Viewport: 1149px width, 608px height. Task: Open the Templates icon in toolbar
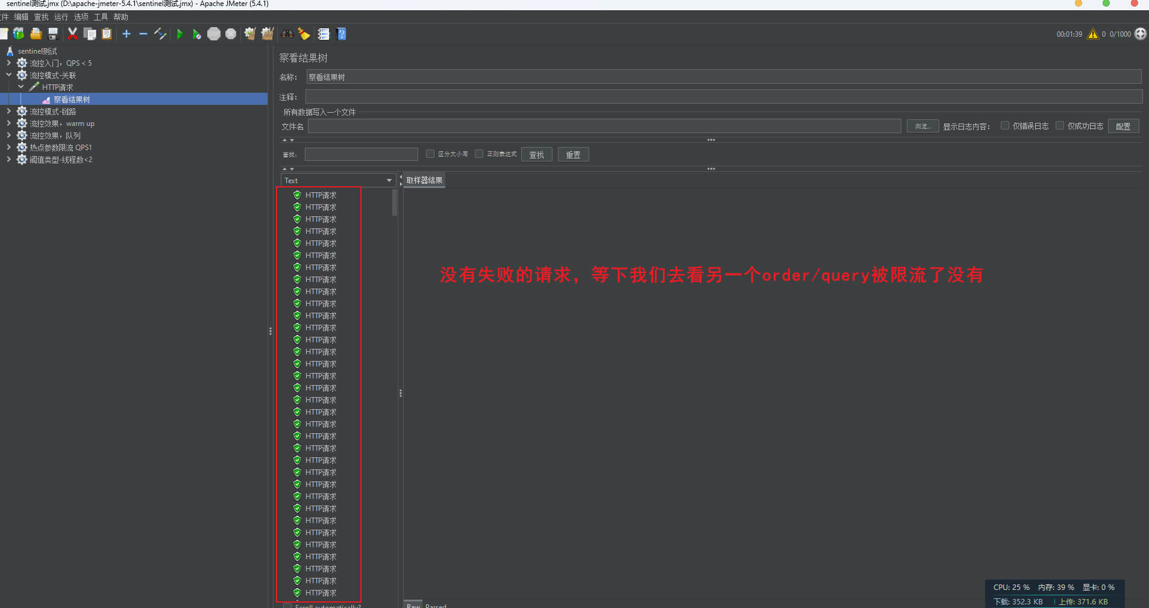[x=19, y=34]
